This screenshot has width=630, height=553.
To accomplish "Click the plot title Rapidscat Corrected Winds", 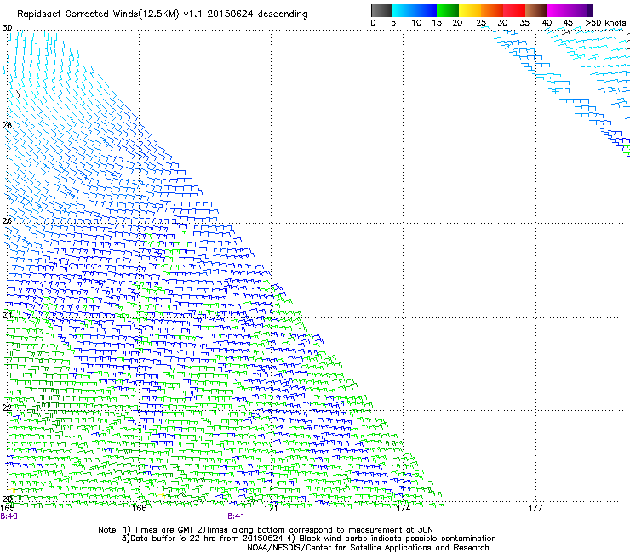I will click(163, 14).
